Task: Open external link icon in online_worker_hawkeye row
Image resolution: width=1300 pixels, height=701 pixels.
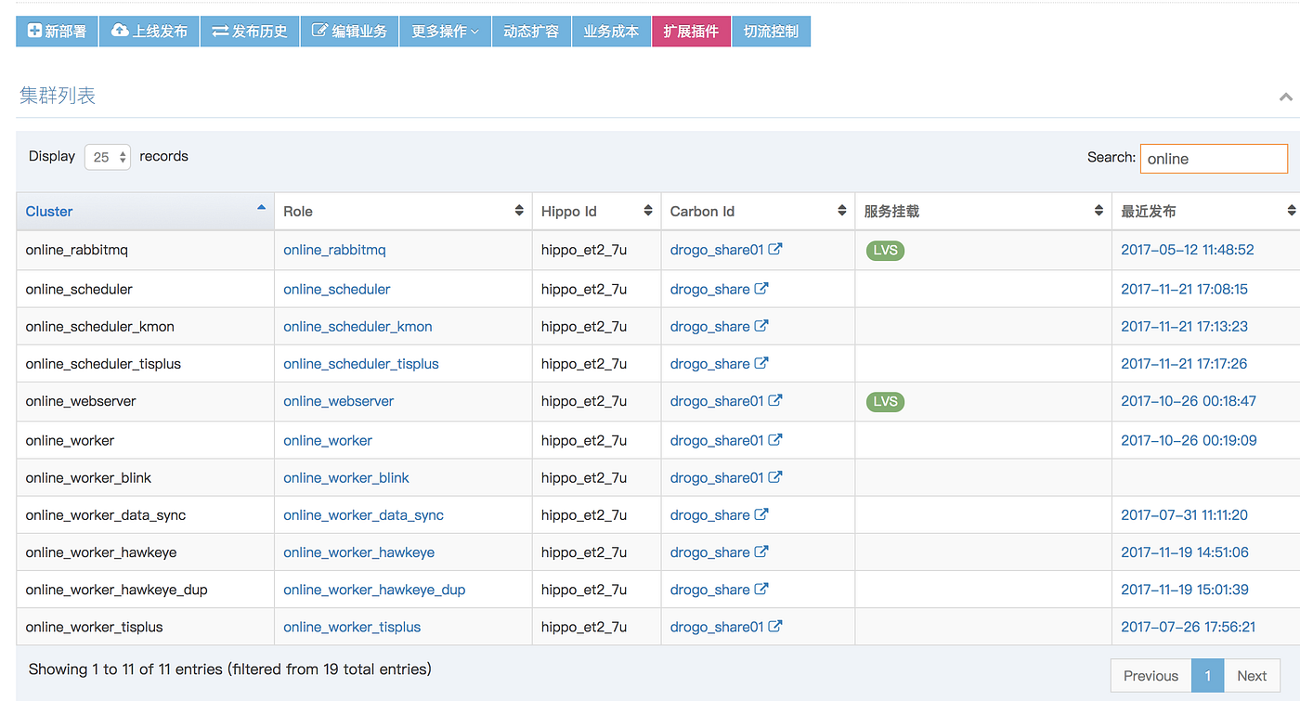Action: click(x=761, y=551)
